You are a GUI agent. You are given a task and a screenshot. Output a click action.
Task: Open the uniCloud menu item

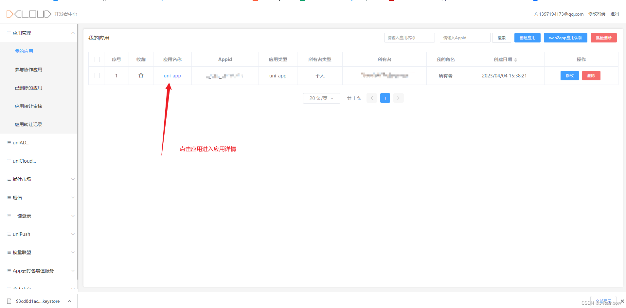coord(24,161)
